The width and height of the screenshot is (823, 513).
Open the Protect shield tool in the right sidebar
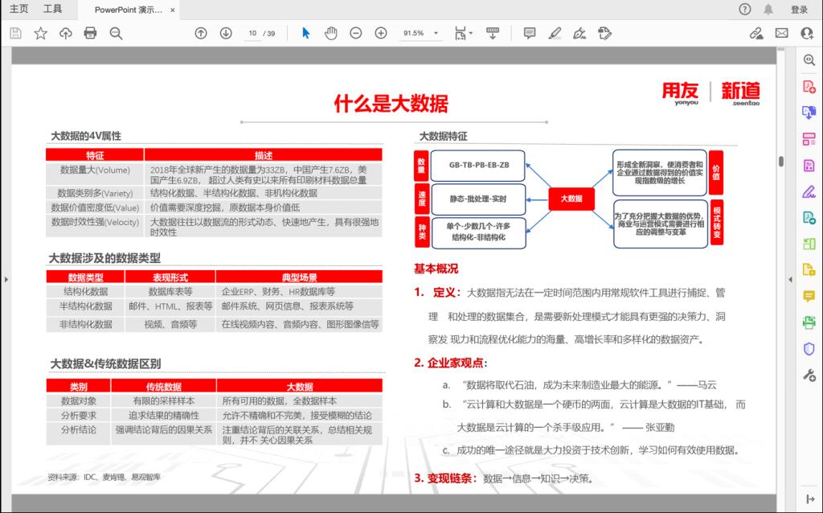coord(809,349)
